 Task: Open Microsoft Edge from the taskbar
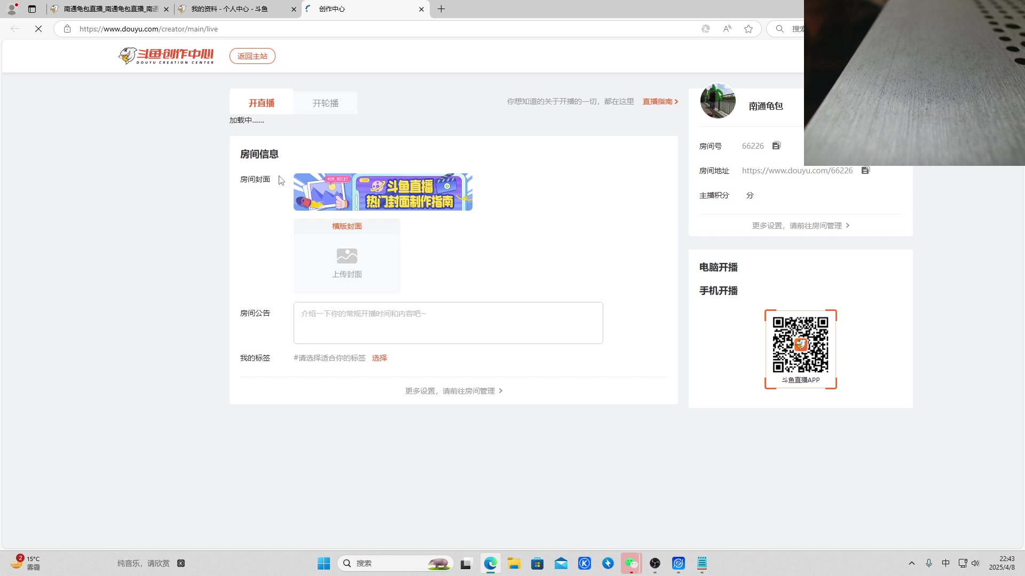(x=490, y=563)
